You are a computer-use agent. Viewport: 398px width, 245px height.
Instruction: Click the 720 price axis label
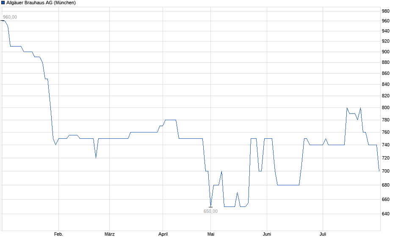pos(386,158)
